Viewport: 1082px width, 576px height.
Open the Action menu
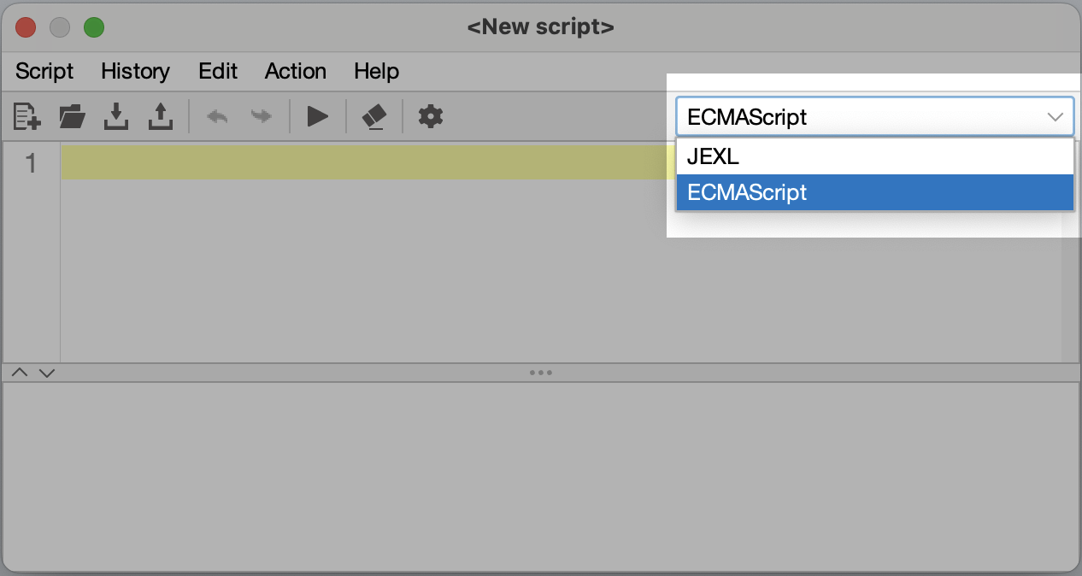coord(295,72)
